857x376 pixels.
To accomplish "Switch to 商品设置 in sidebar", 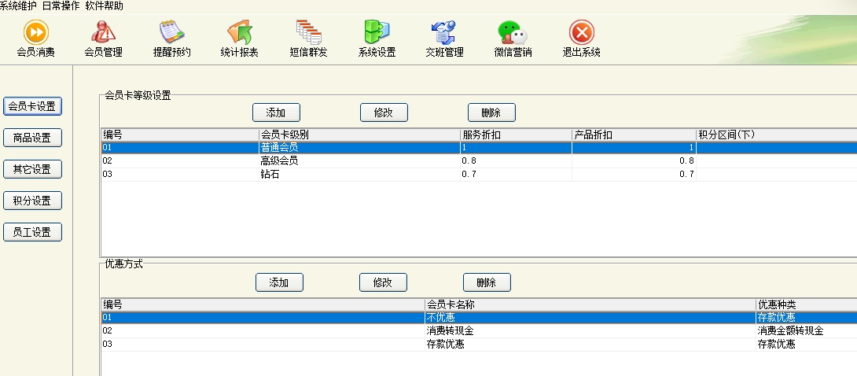I will pyautogui.click(x=32, y=138).
